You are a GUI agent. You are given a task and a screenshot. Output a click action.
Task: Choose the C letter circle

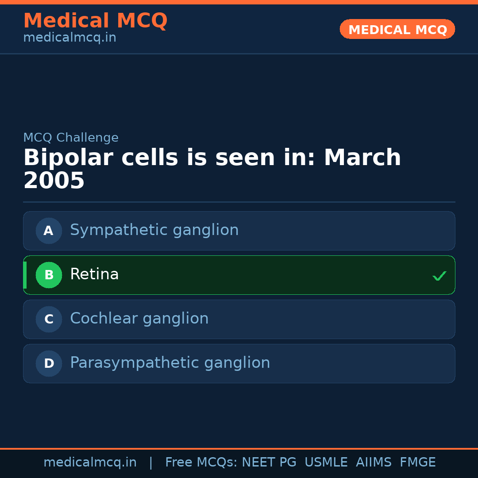click(x=49, y=319)
